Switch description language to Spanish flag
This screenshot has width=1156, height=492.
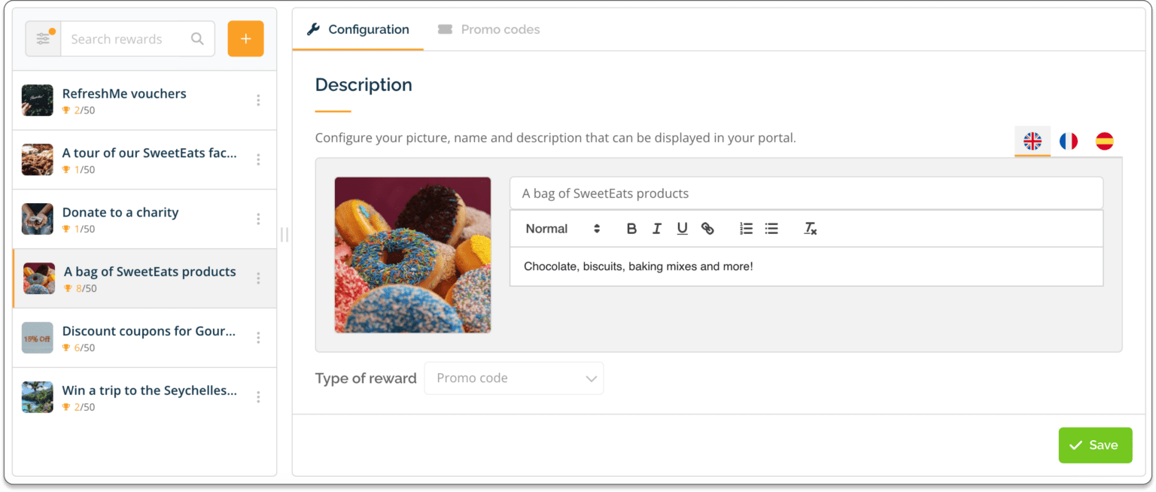pos(1104,141)
